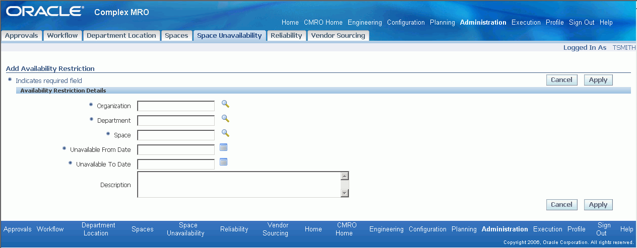Click the Oracle logo in the header
The width and height of the screenshot is (637, 248).
tap(44, 11)
